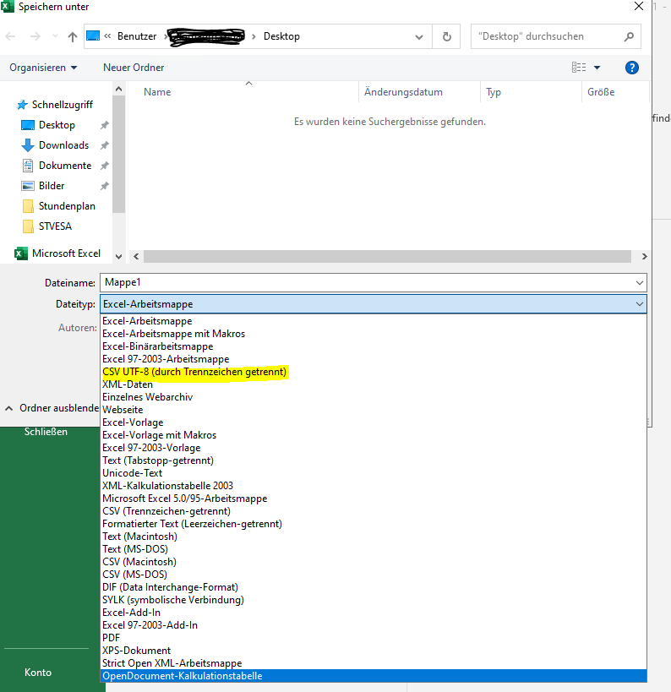Screen dimensions: 671x692
Task: Open the STVESA folder
Action: coord(55,226)
